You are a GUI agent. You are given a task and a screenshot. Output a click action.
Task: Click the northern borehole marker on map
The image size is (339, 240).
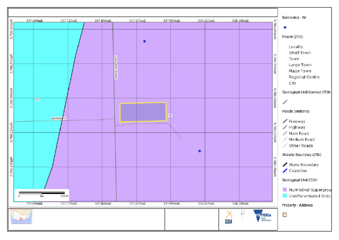(144, 41)
